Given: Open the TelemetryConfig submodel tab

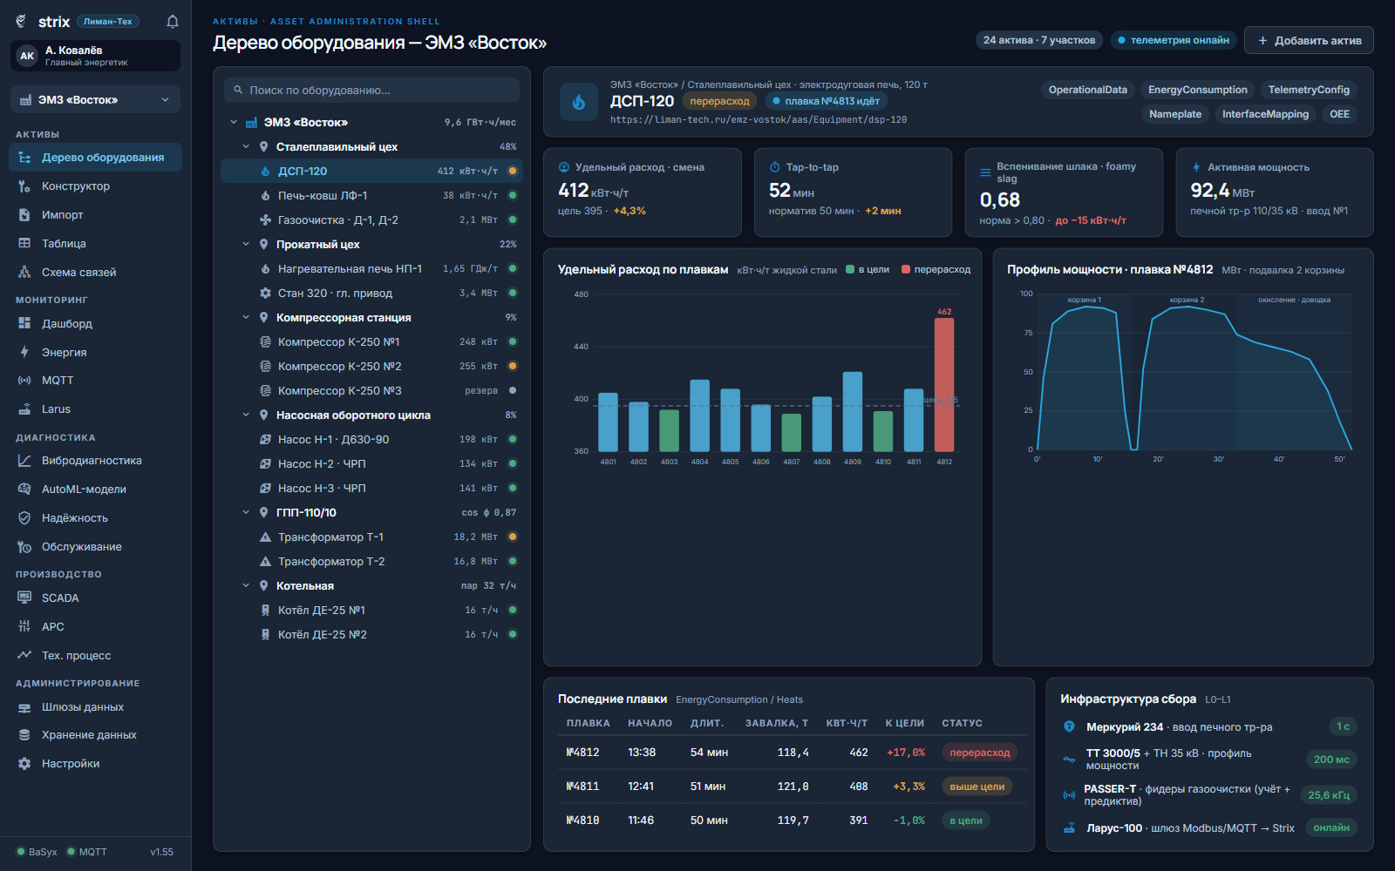Looking at the screenshot, I should pyautogui.click(x=1309, y=90).
